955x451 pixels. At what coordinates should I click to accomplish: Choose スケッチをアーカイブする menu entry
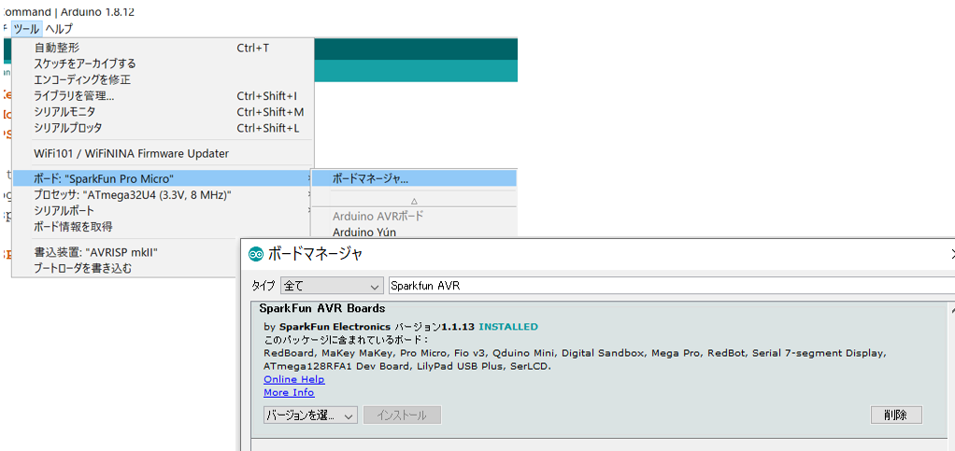[x=163, y=63]
